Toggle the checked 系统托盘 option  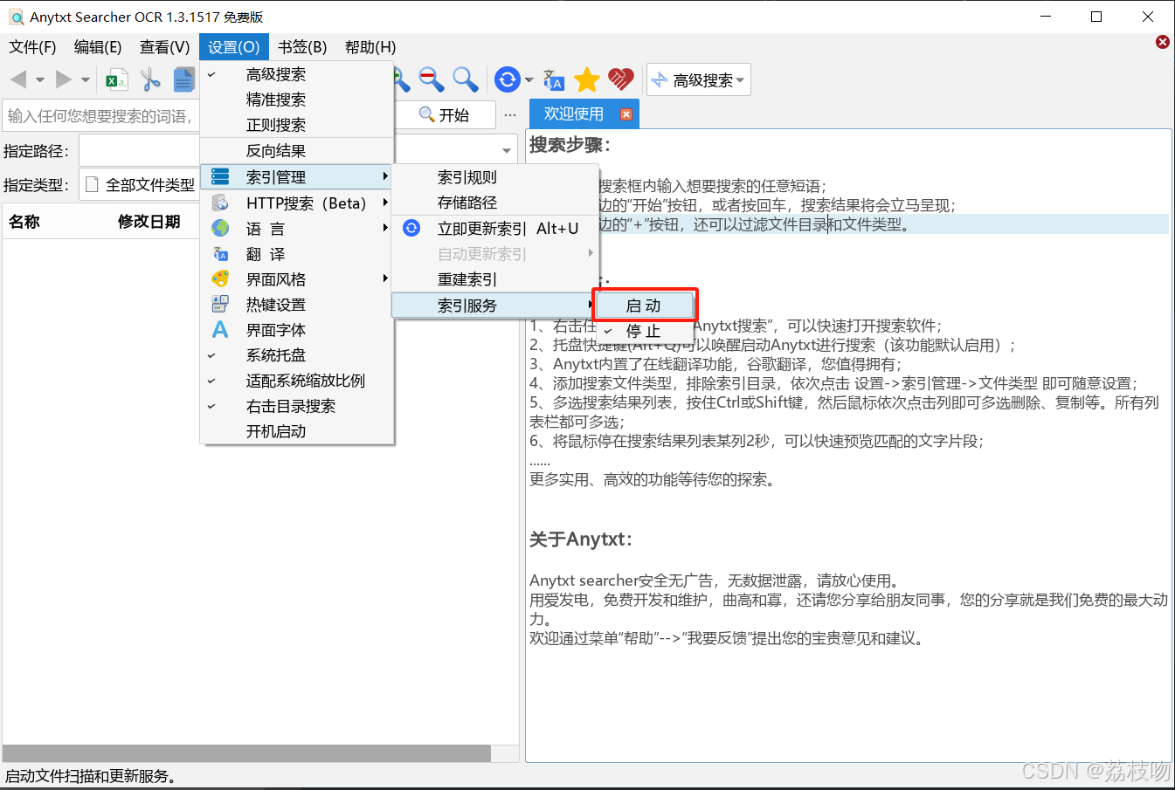coord(297,355)
